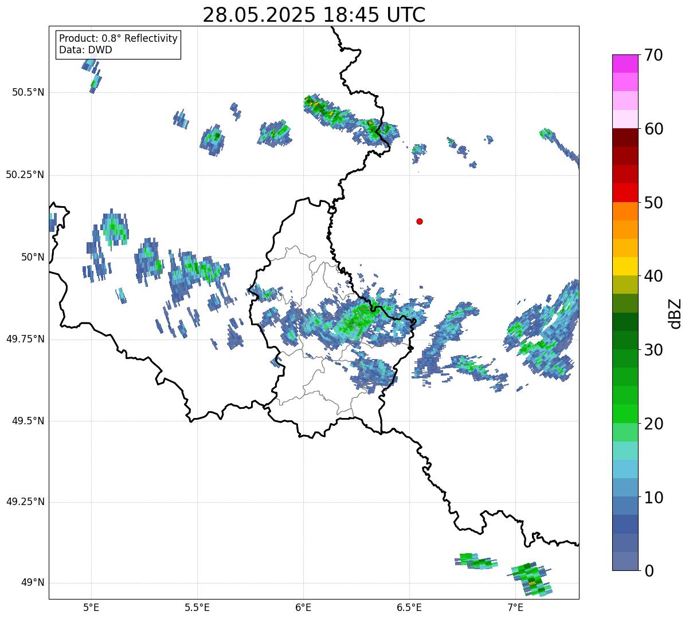The height and width of the screenshot is (619, 689).
Task: Click the colorbar tick value 50
Action: (x=653, y=203)
